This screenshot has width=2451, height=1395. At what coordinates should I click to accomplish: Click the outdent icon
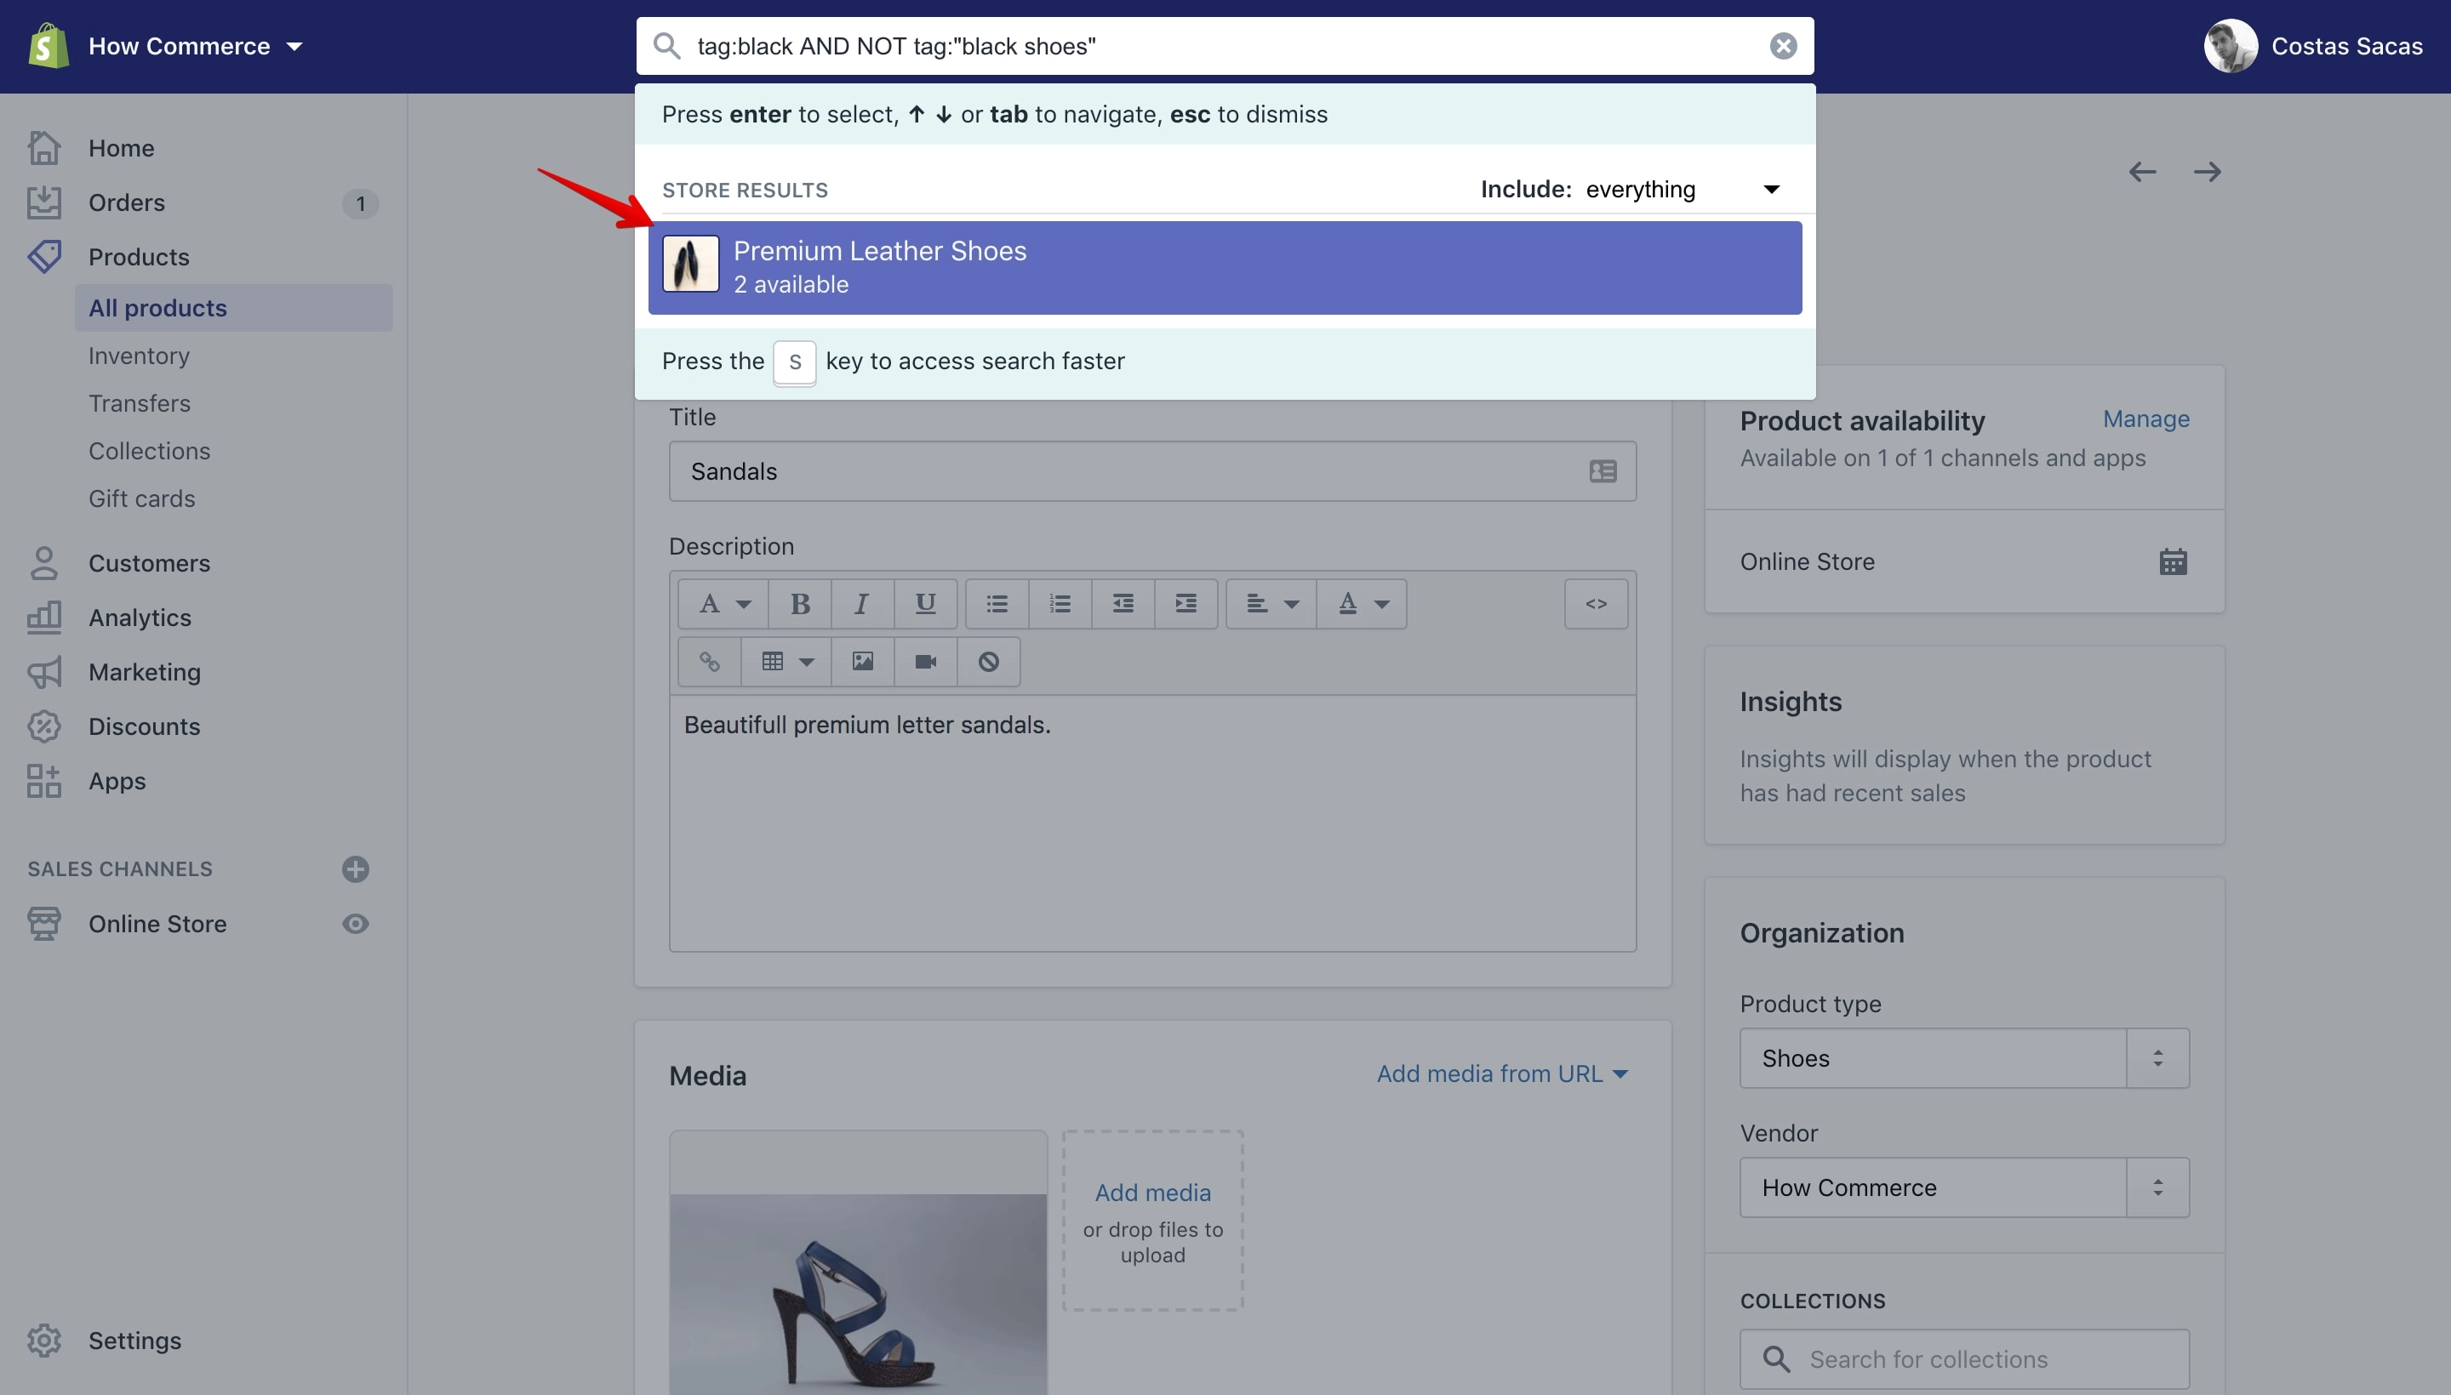click(x=1123, y=604)
